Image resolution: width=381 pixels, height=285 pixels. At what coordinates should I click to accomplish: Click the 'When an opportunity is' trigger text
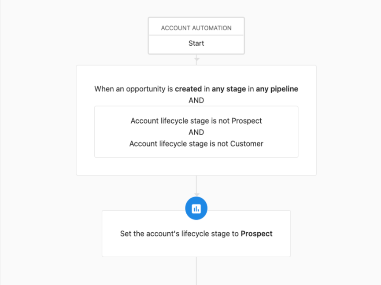tap(133, 89)
